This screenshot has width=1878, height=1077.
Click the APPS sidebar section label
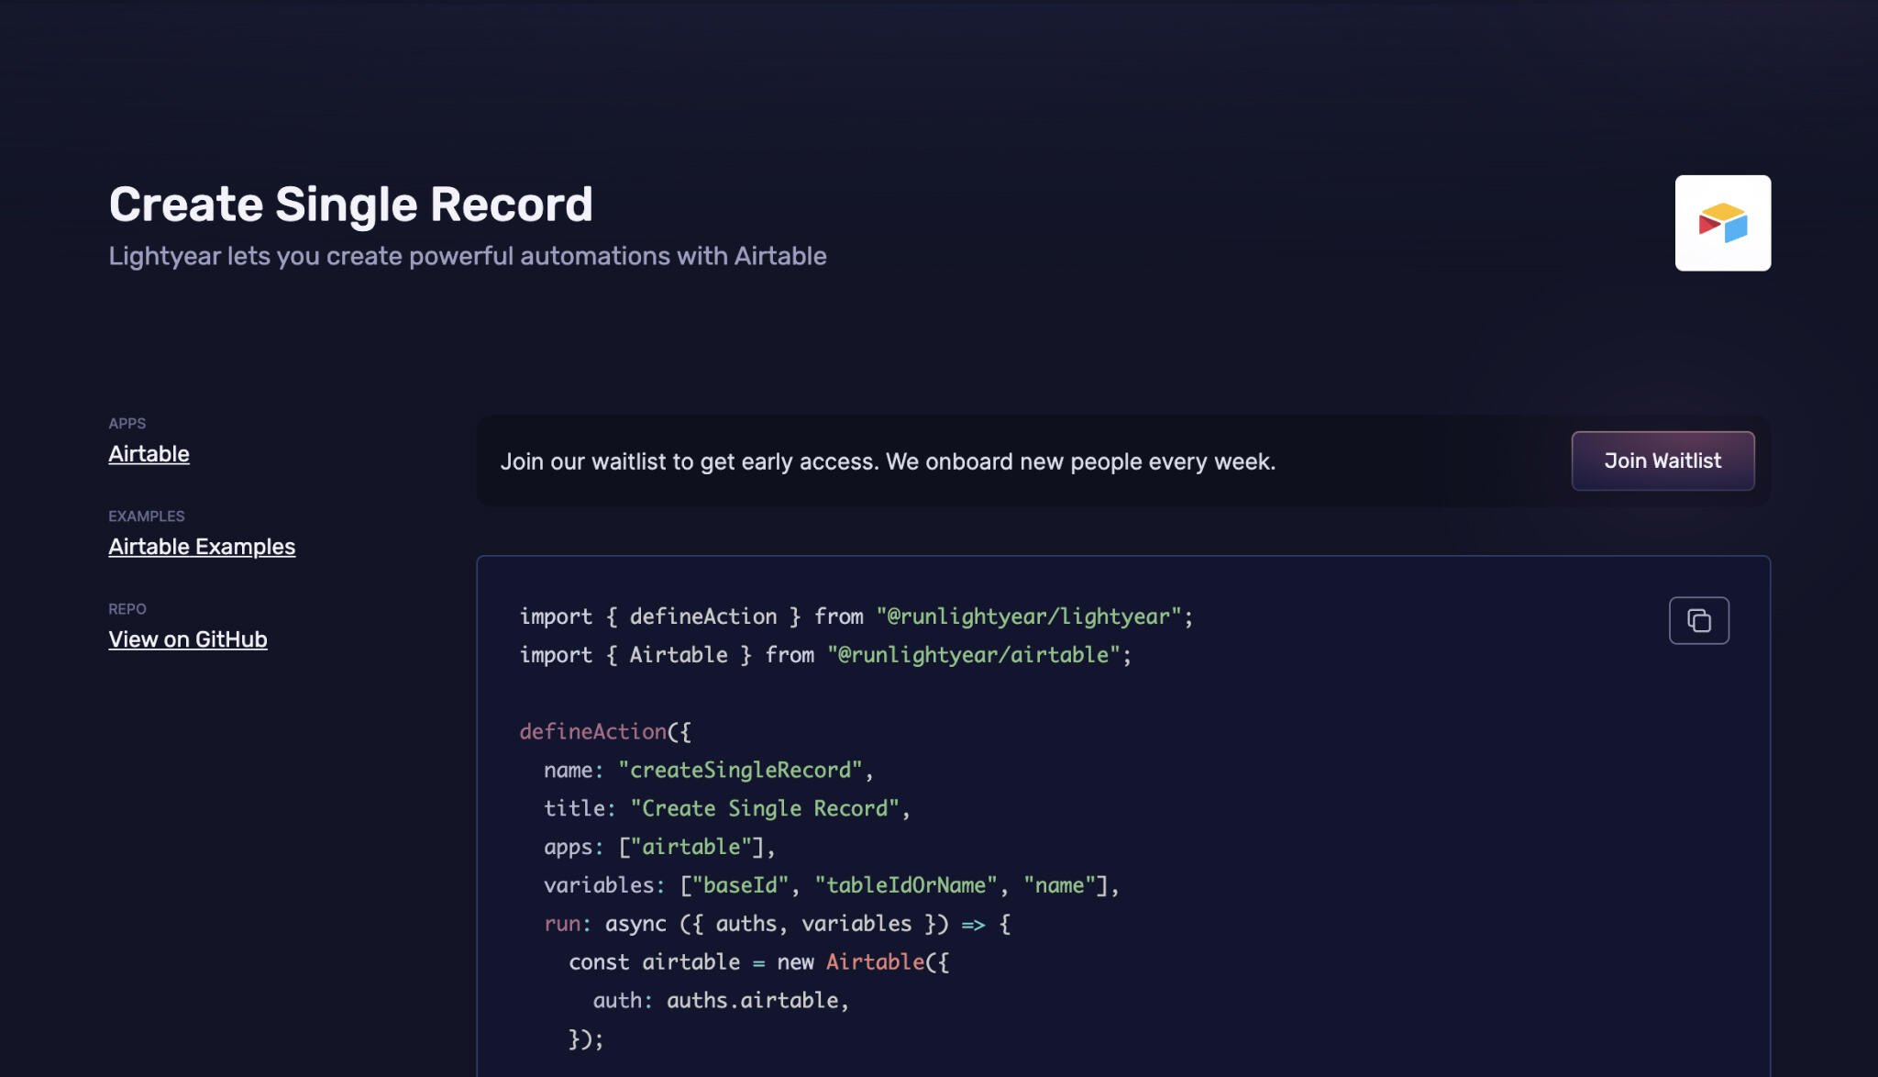coord(127,423)
